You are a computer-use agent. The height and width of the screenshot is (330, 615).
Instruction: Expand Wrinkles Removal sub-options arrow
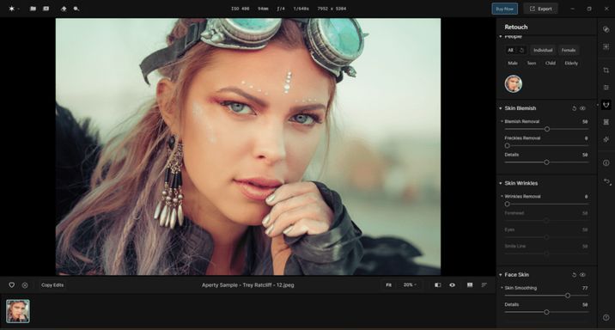[502, 196]
